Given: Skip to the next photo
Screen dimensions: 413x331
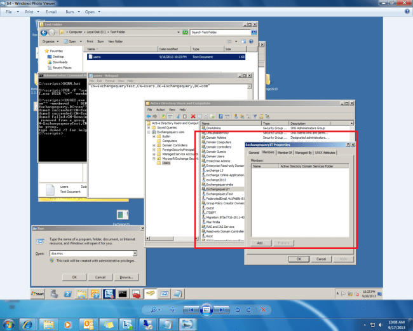Looking at the screenshot, I should (x=222, y=309).
